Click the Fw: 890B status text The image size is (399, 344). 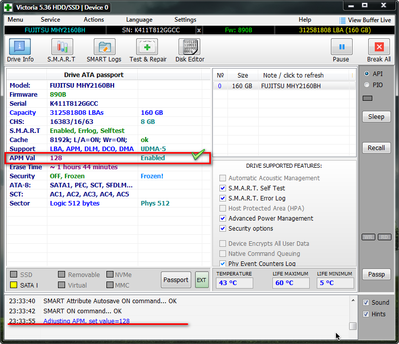pos(239,30)
